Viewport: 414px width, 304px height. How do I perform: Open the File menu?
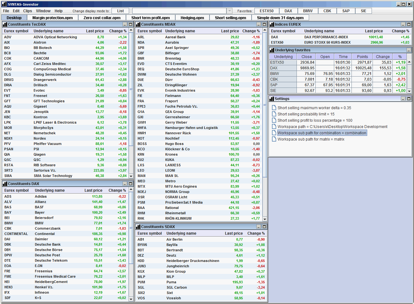6,11
